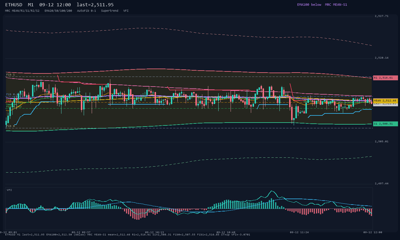Screen dimensions: 400x240
Task: Select the MRC MEAN/R1/S1/R2/S2 indicator label
Action: click(22, 11)
